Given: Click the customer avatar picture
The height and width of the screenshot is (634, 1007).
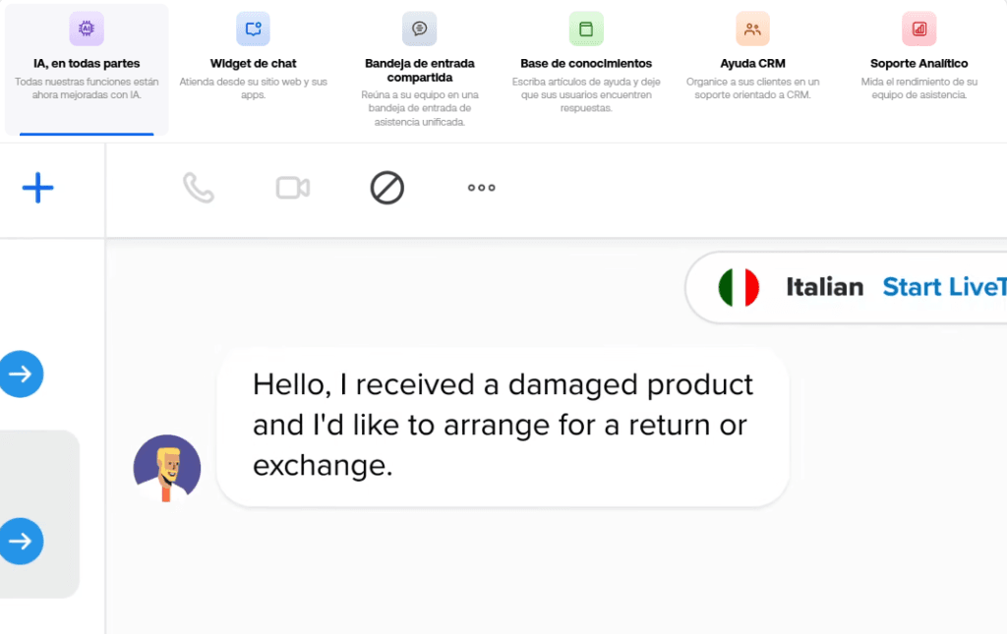Looking at the screenshot, I should [167, 468].
